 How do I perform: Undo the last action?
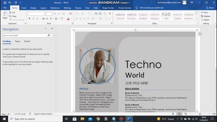point(9,3)
